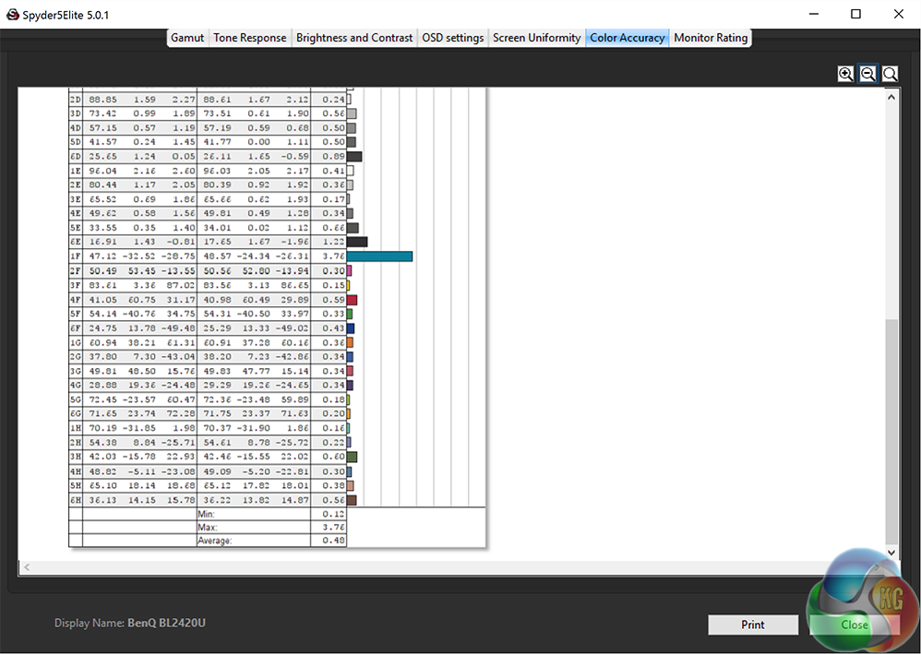Click the green Close button
The image size is (921, 654).
click(854, 624)
